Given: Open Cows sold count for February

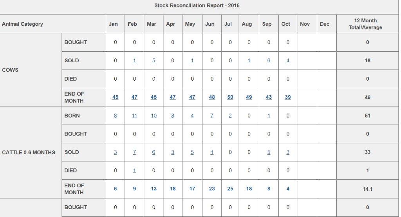Looking at the screenshot, I should 134,61.
